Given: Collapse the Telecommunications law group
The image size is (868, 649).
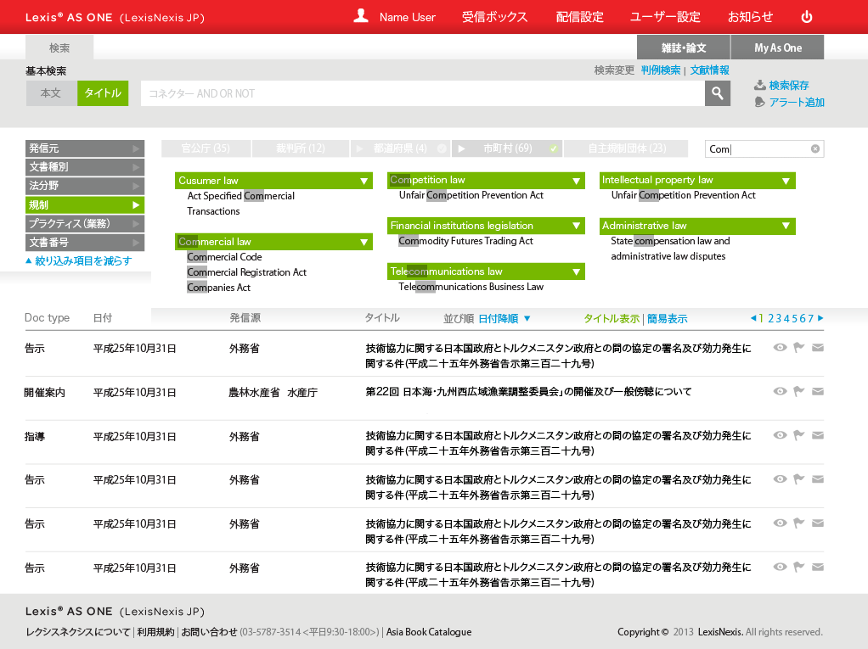Looking at the screenshot, I should click(x=577, y=271).
